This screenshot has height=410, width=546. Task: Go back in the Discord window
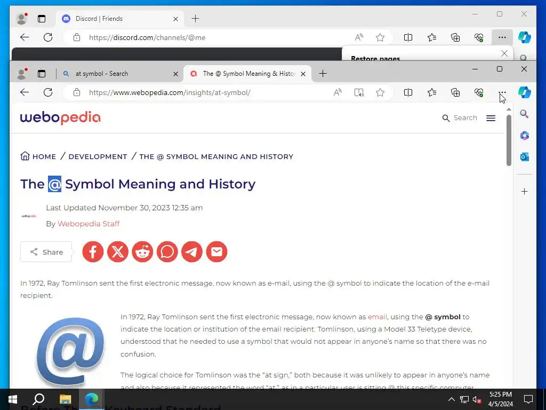pos(25,37)
